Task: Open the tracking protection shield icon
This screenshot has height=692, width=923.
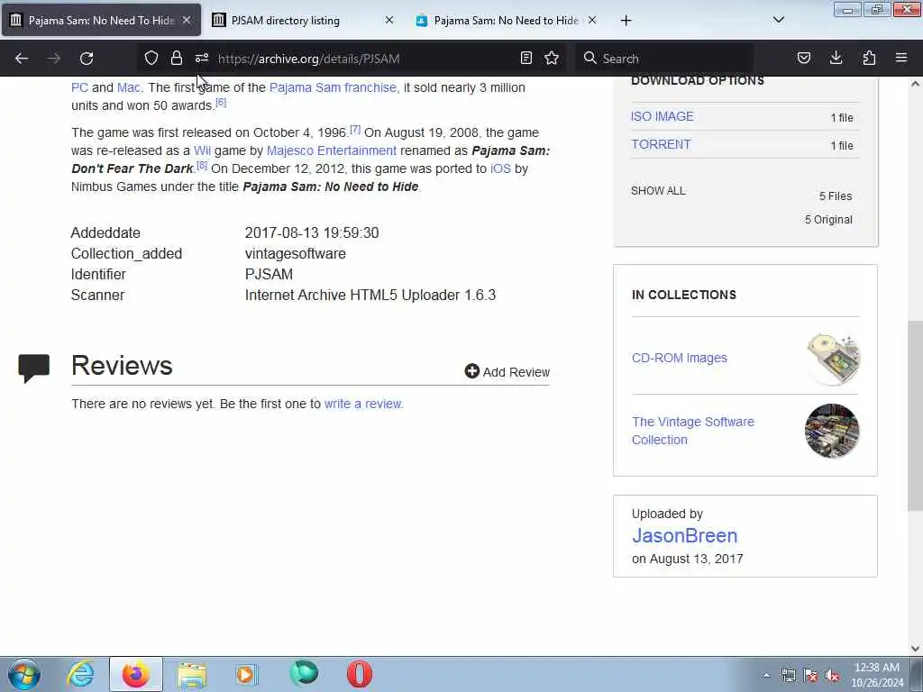Action: [x=151, y=58]
